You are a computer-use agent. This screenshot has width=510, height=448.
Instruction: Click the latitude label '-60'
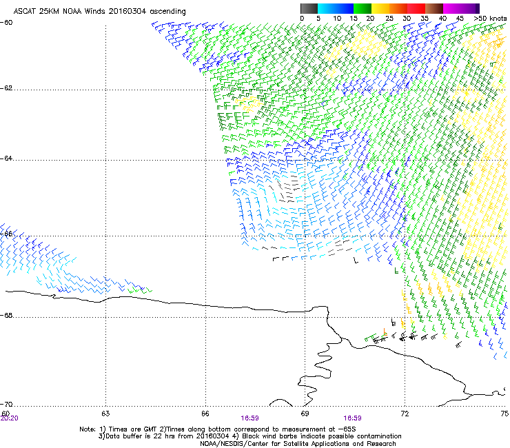[6, 23]
